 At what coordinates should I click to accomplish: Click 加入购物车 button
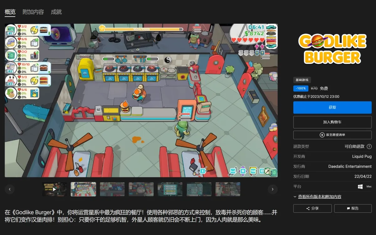click(x=332, y=122)
